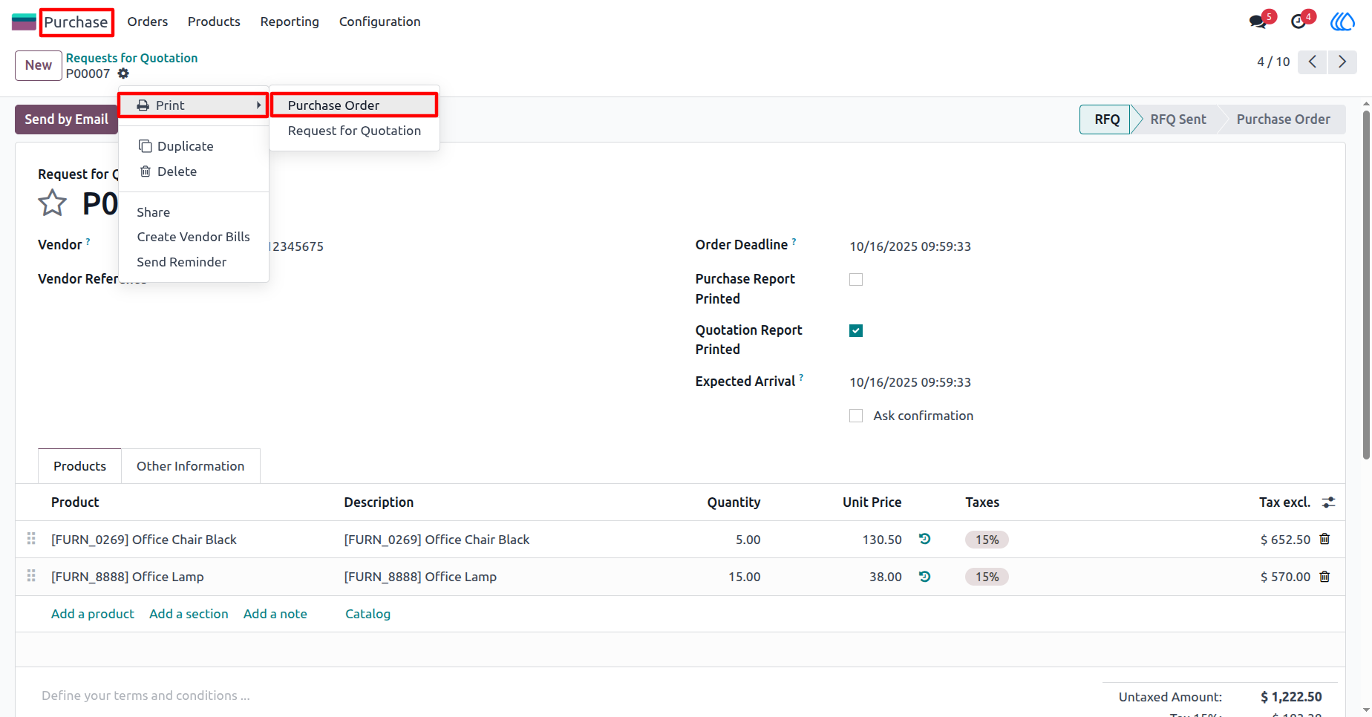Open the Orders menu

tap(148, 22)
